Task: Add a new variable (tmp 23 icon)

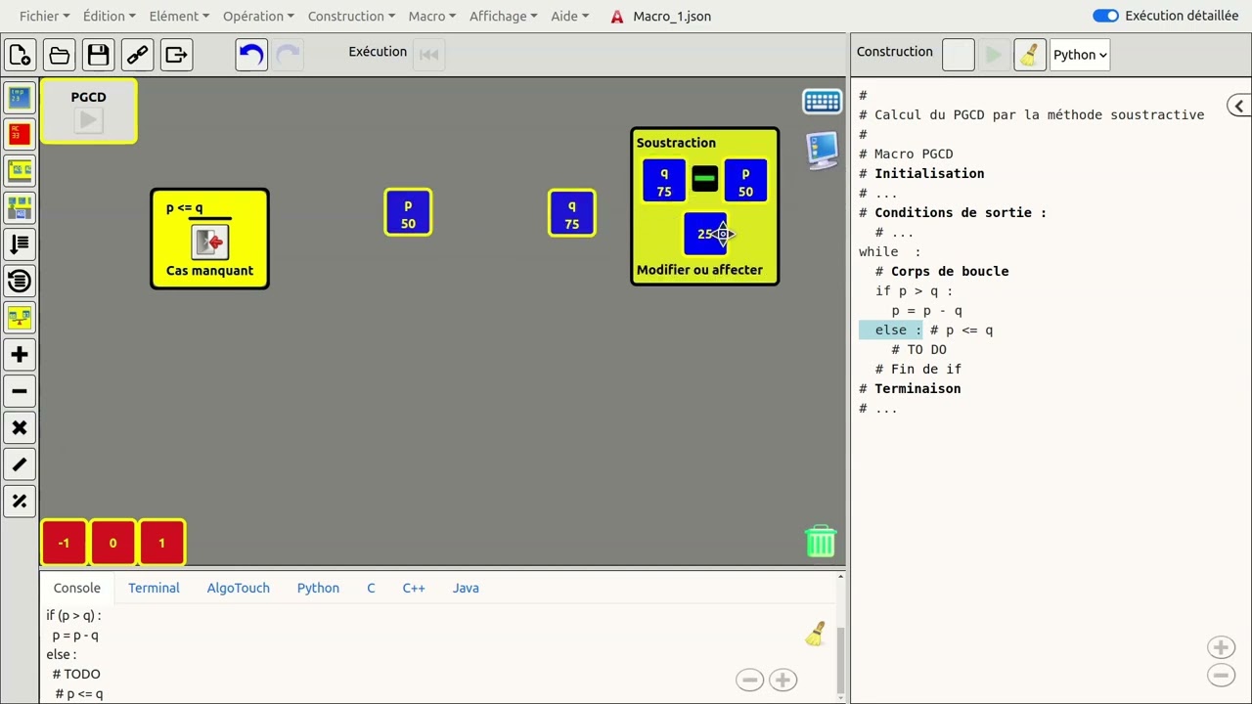Action: pos(20,97)
